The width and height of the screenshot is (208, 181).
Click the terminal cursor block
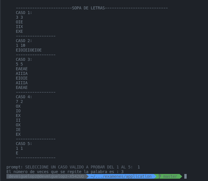185,176
